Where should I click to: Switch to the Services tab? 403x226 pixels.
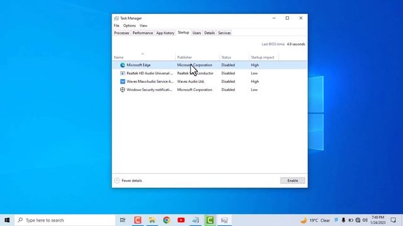(224, 33)
